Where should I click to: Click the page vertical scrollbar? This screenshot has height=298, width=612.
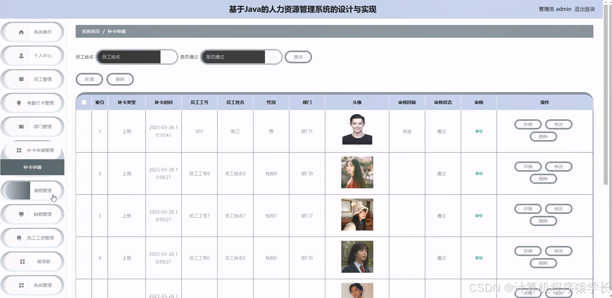pos(606,95)
